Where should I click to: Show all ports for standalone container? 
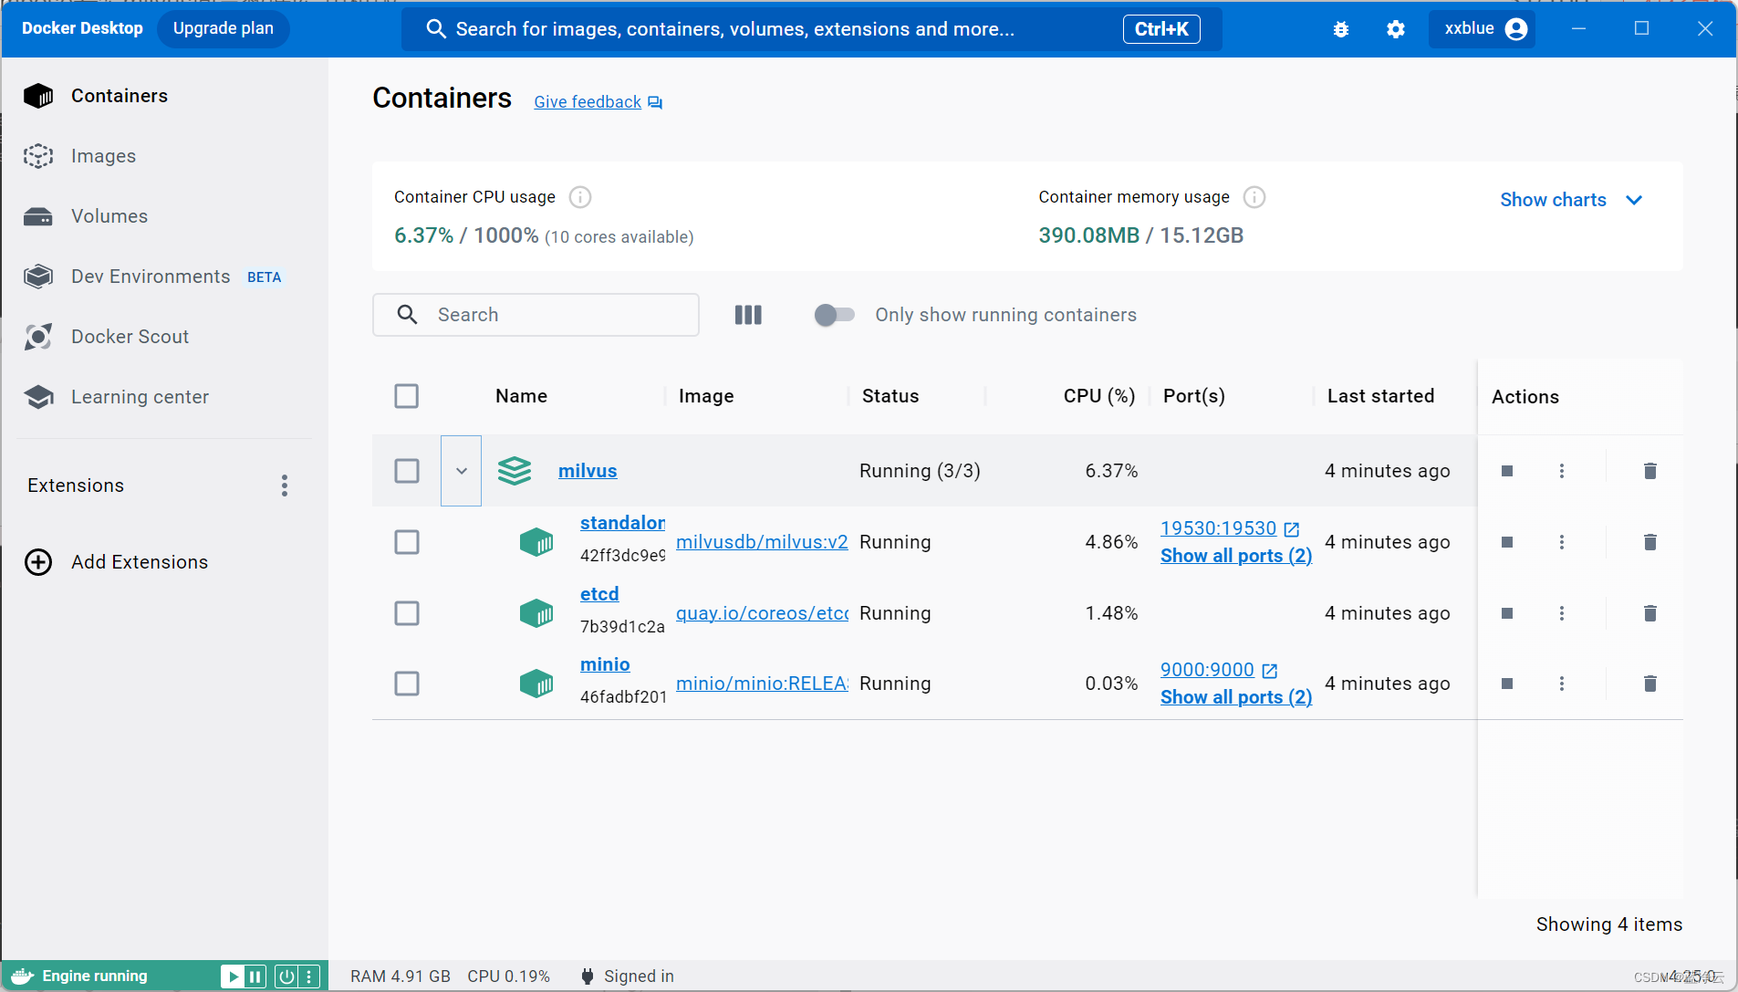(x=1236, y=556)
